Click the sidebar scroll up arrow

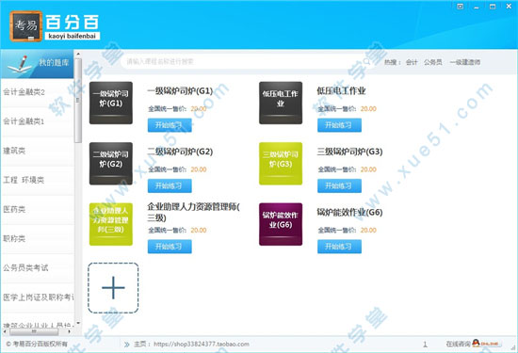tap(78, 54)
